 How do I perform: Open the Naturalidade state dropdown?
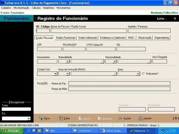tap(67, 61)
